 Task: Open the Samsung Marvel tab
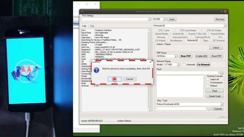coord(202,37)
